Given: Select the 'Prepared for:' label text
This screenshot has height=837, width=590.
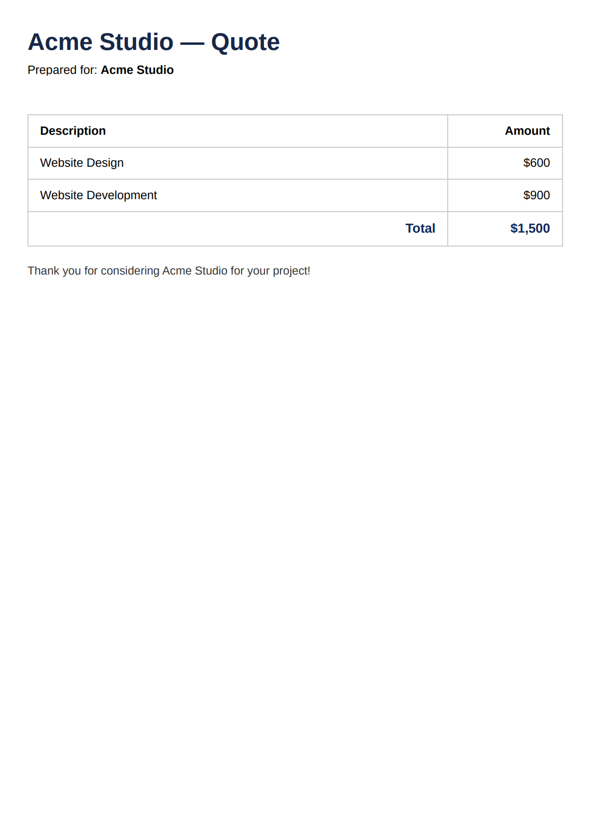Looking at the screenshot, I should tap(62, 70).
